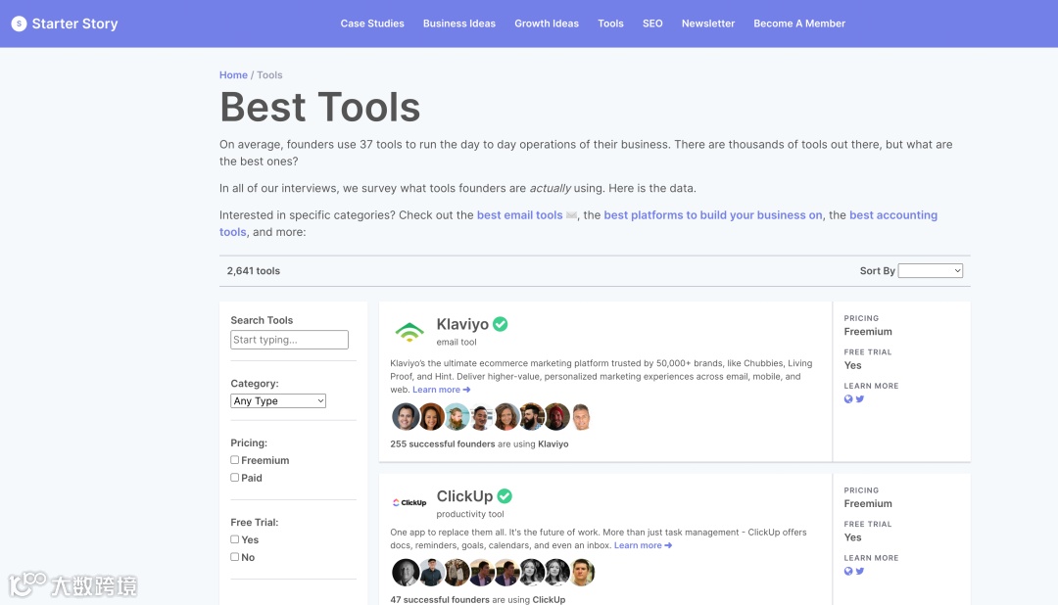Open the Sort By dropdown
This screenshot has width=1058, height=605.
pyautogui.click(x=931, y=270)
